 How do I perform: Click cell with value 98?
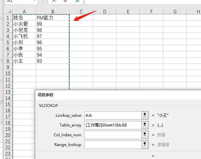(x=53, y=30)
